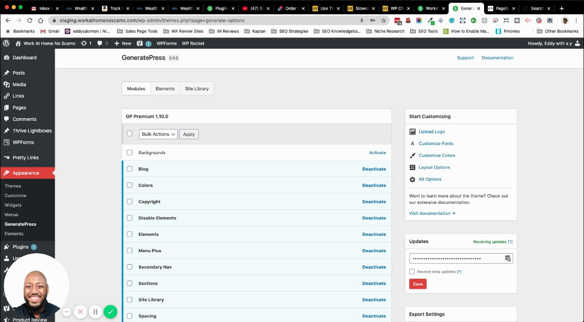Click Upload Logo icon
584x322 pixels.
[412, 131]
